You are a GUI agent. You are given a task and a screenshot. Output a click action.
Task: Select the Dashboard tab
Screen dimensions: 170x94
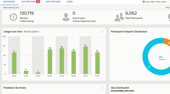pyautogui.click(x=9, y=2)
